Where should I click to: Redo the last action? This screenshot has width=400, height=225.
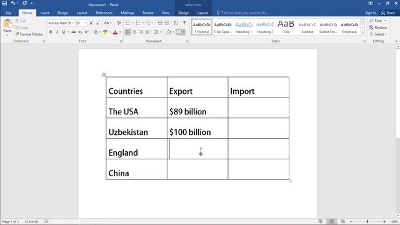point(24,3)
